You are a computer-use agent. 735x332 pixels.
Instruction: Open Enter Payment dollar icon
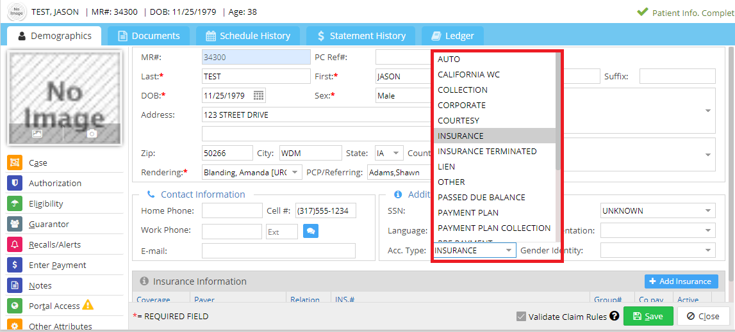tap(15, 265)
